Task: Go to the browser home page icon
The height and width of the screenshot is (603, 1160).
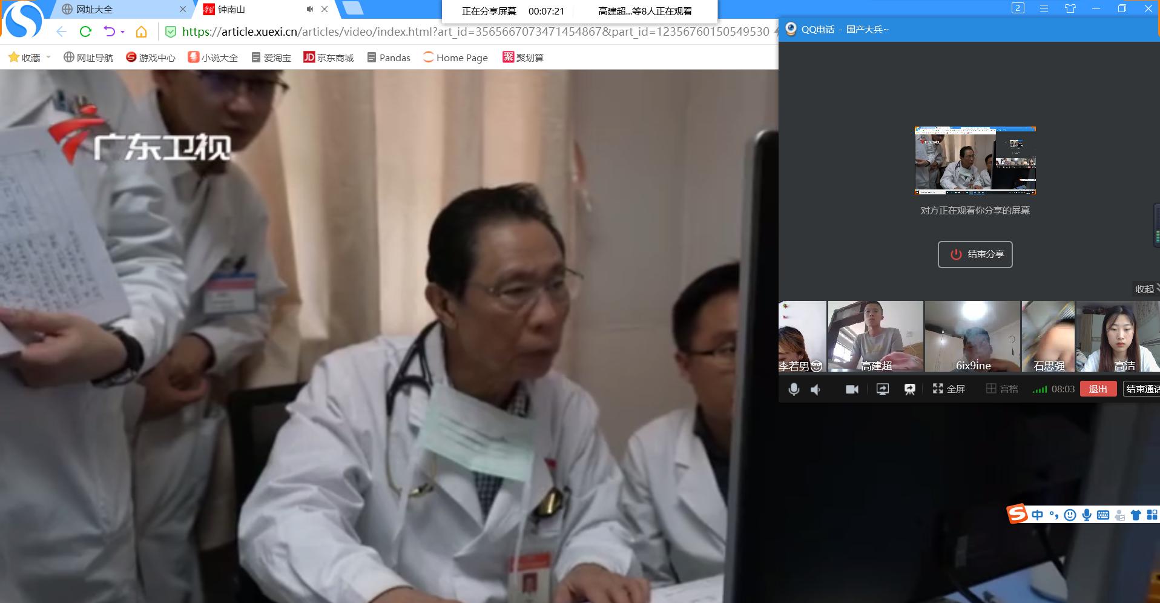Action: (x=141, y=31)
